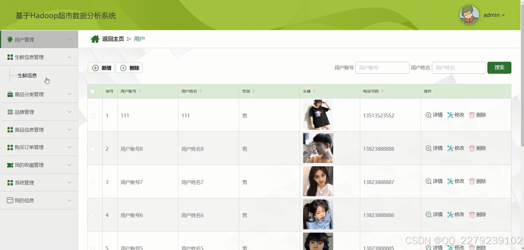This screenshot has width=524, height=250.
Task: Collapse 生鲜信息管理 menu chevron
Action: coord(70,57)
